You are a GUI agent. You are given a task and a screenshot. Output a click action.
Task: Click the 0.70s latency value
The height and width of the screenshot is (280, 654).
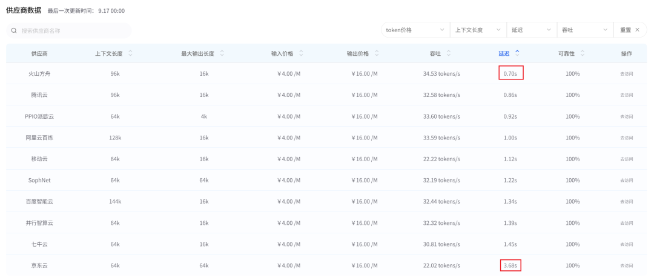click(510, 74)
